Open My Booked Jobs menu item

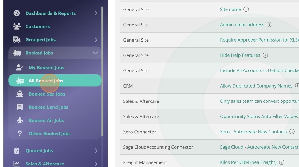coord(46,67)
